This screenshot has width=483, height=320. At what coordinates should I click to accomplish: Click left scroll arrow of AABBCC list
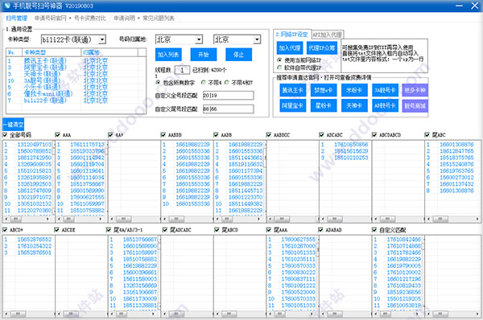pos(270,219)
